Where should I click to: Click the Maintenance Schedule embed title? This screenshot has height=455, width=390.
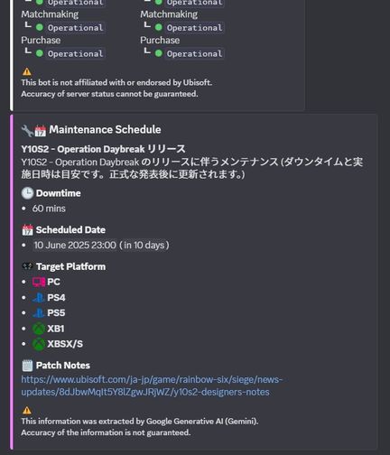point(105,130)
